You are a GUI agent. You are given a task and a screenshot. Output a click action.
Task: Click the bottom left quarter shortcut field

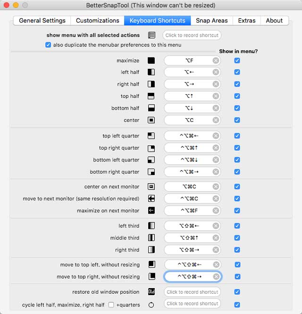click(x=192, y=160)
